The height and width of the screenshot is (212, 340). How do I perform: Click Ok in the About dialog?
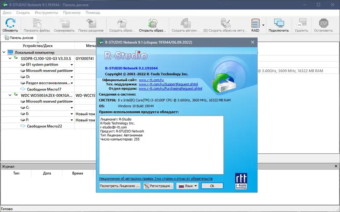point(212,186)
